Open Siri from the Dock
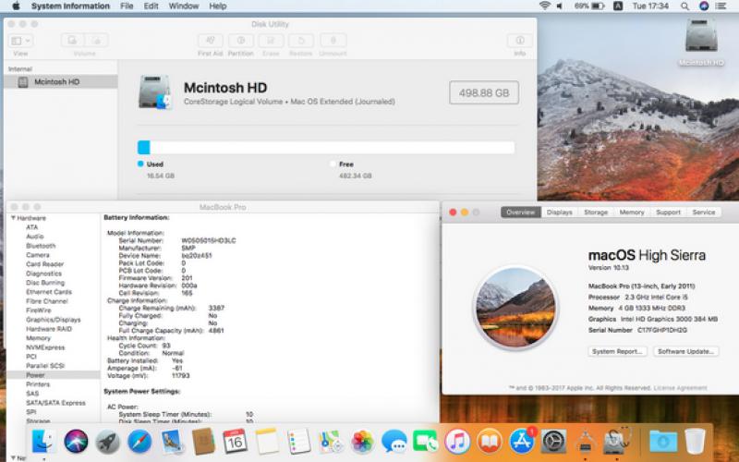The height and width of the screenshot is (462, 739). 76,442
